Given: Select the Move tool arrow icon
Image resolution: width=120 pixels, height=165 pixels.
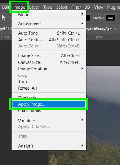Looking at the screenshot, I should tap(4, 18).
